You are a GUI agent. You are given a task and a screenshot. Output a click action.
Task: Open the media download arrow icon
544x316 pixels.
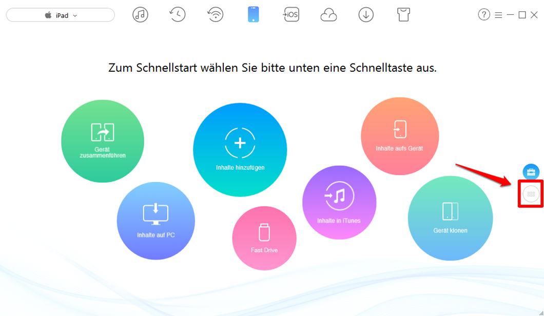(x=366, y=15)
